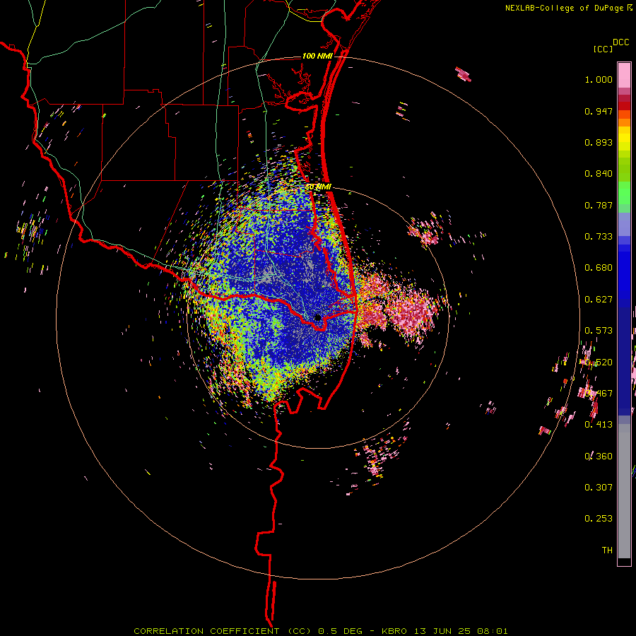Click the 08:01 timestamp in the caption
The width and height of the screenshot is (636, 636).
coord(492,631)
